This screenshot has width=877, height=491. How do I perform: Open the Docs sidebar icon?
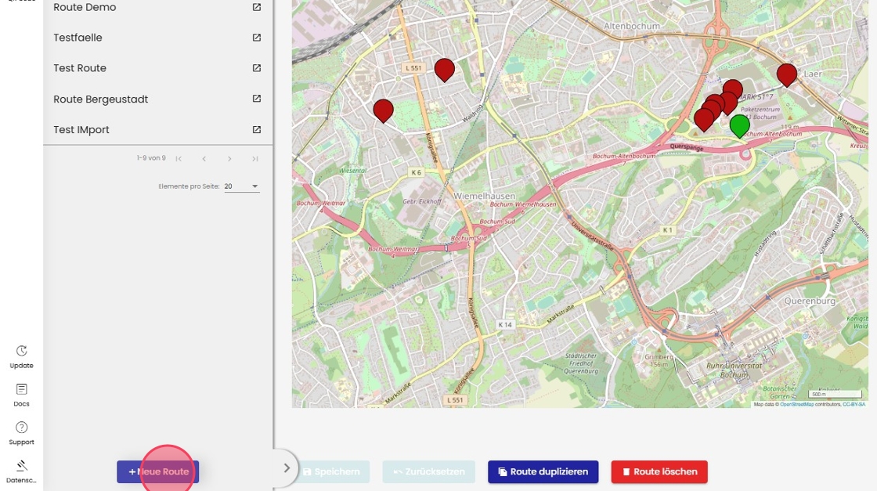[x=22, y=390]
